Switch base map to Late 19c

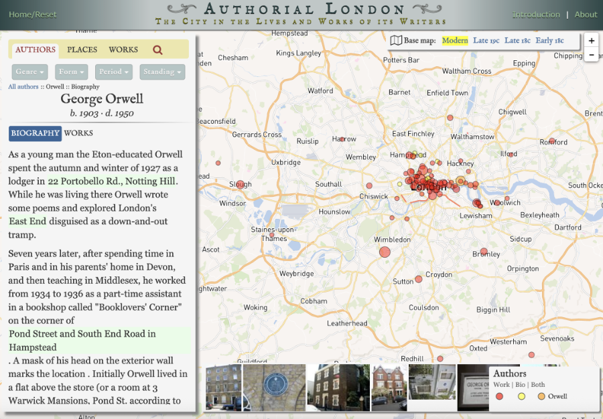[486, 41]
